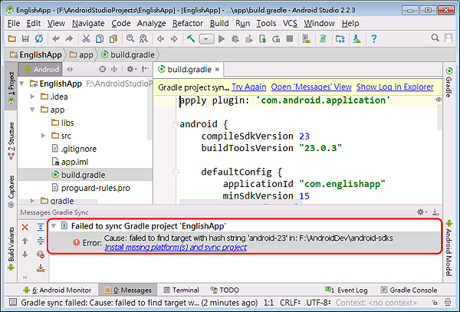Toggle the Terminal tool window
The height and width of the screenshot is (312, 460).
pos(181,290)
